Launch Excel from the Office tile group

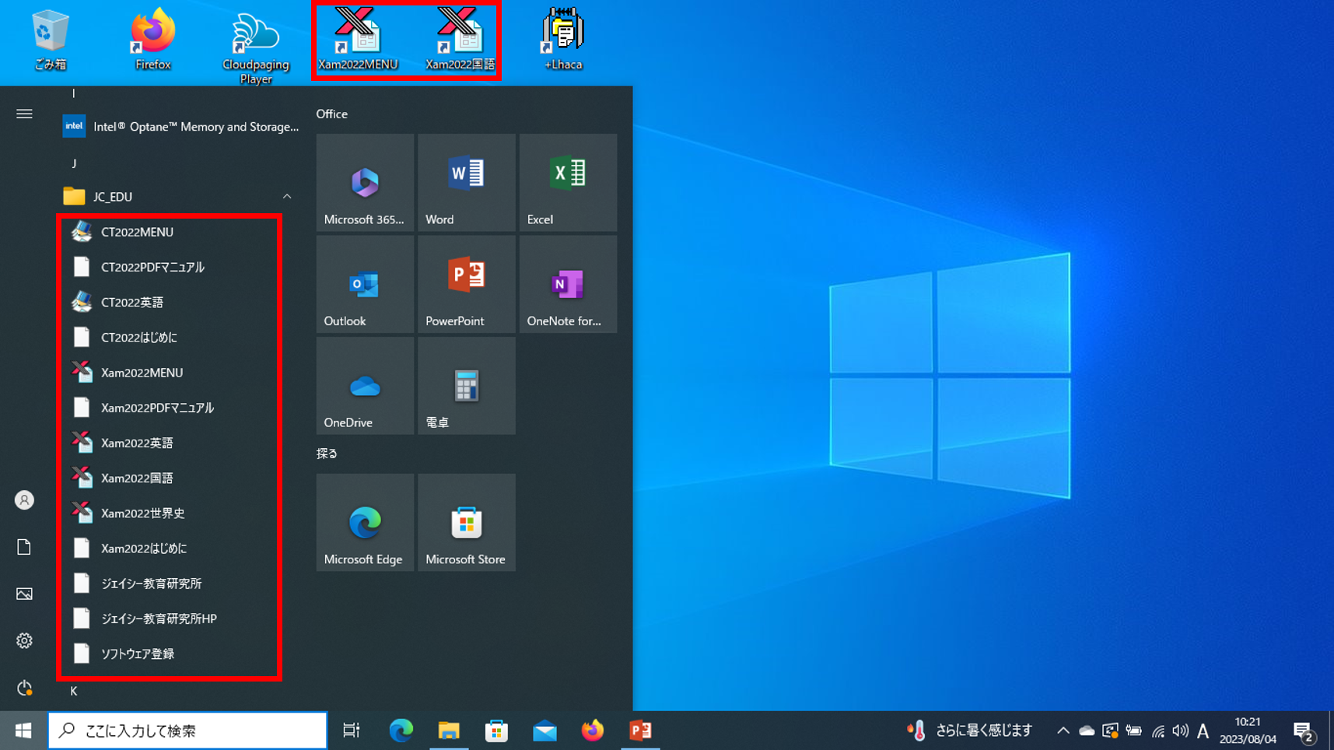567,183
